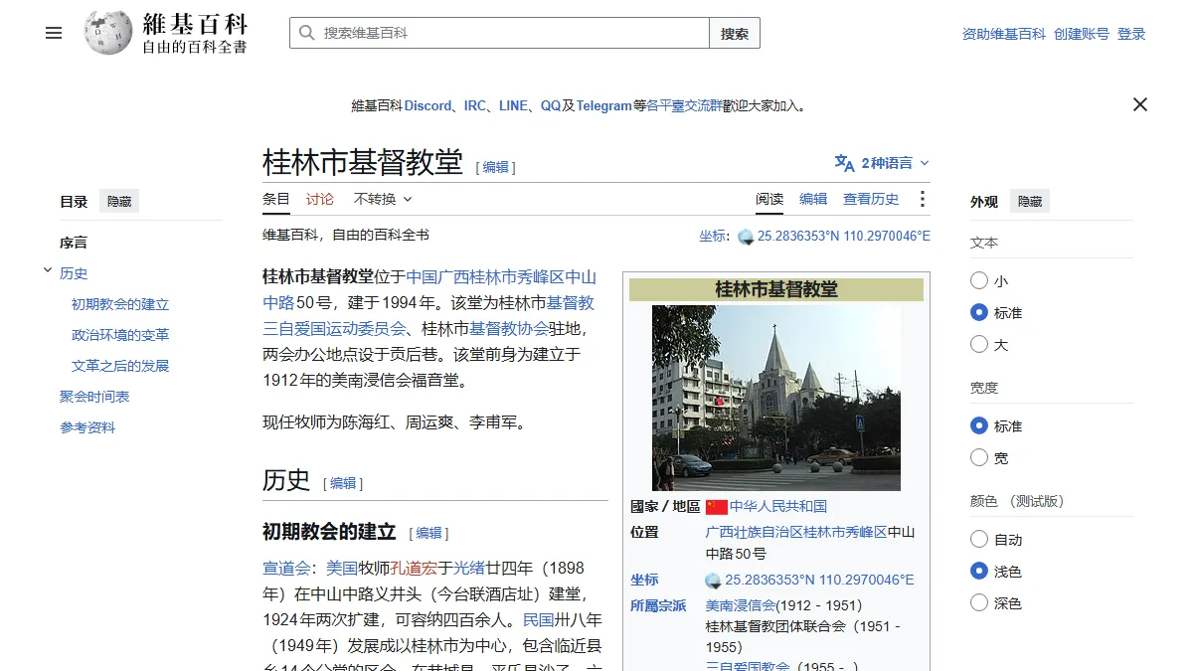1193x671 pixels.
Task: Click the infobox coordinates globe icon
Action: (713, 581)
